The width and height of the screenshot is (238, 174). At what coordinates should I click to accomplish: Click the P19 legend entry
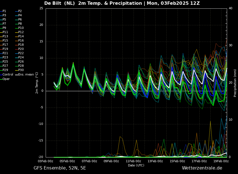[x=5, y=49]
